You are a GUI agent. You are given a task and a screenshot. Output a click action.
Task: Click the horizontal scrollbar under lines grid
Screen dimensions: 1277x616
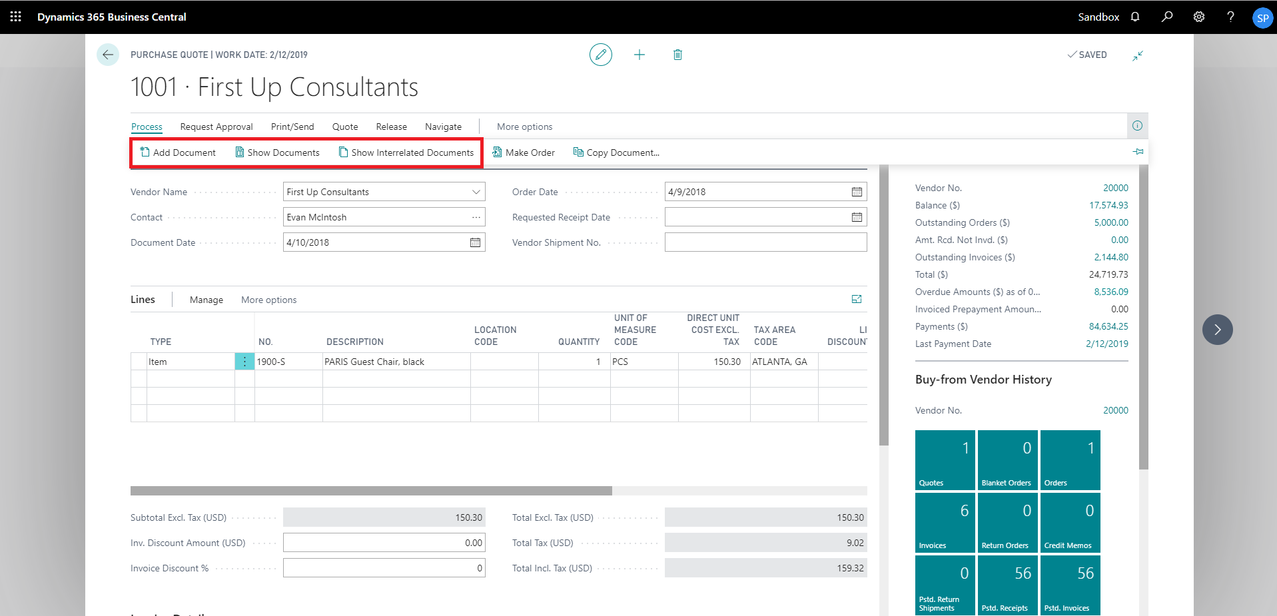pos(371,491)
